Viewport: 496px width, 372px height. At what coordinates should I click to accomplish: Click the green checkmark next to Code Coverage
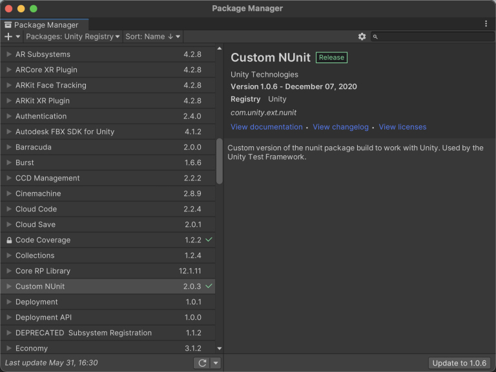pyautogui.click(x=209, y=240)
